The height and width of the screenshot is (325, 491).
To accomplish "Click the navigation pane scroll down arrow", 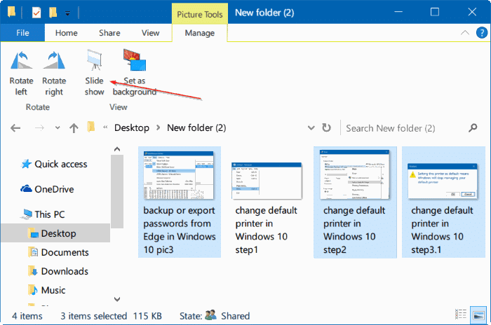I will [x=117, y=299].
